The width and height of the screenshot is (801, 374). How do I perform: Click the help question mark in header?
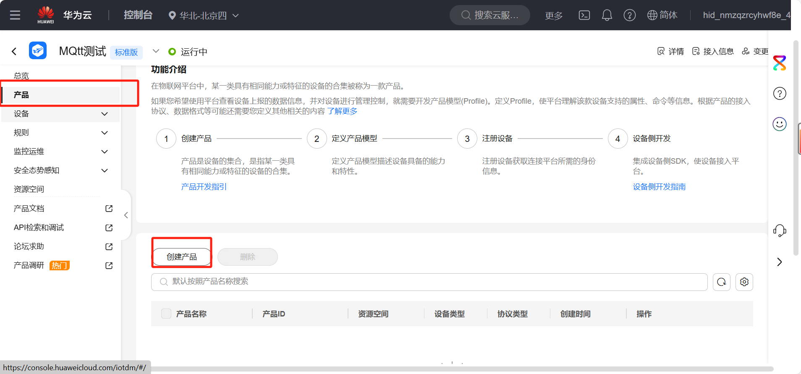[629, 16]
